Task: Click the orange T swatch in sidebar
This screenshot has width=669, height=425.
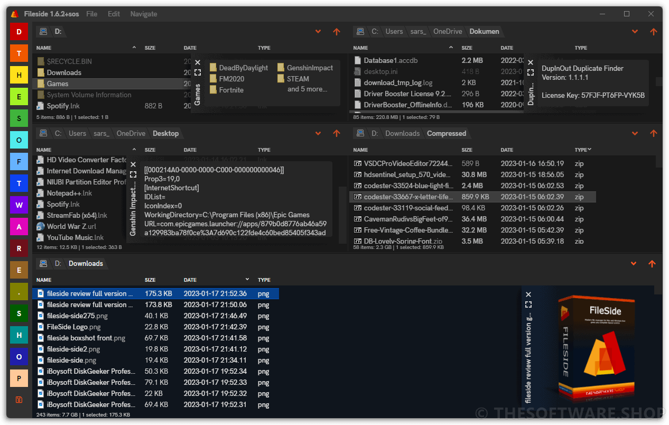Action: 19,54
